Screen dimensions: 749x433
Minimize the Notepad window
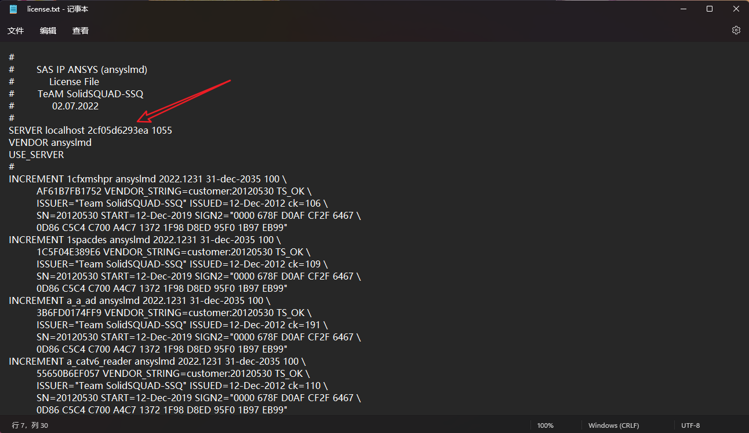[683, 9]
